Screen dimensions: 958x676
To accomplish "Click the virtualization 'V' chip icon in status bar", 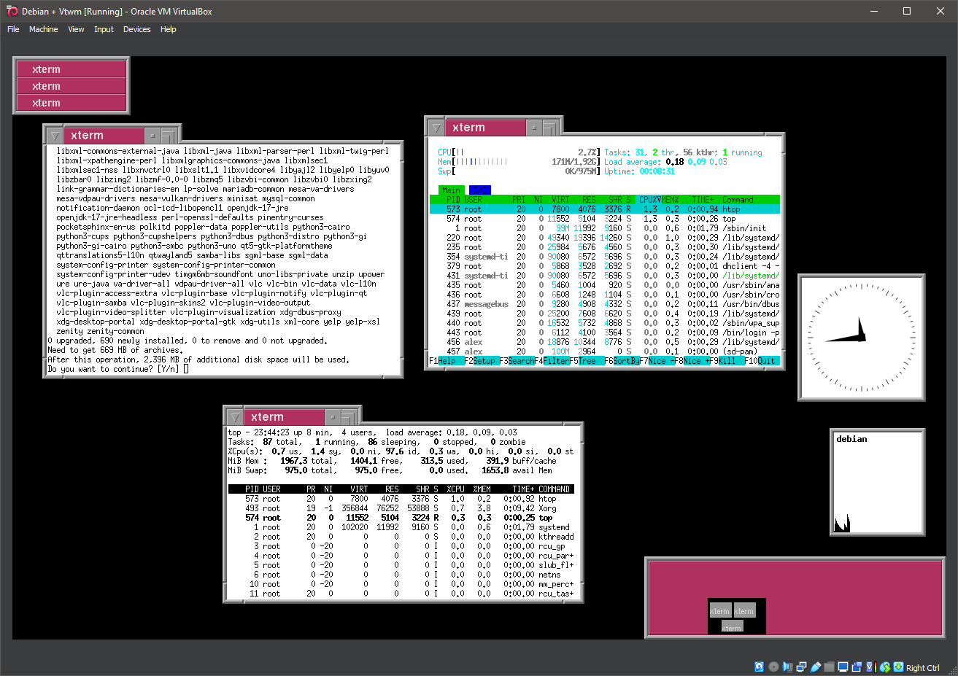I will (x=870, y=667).
